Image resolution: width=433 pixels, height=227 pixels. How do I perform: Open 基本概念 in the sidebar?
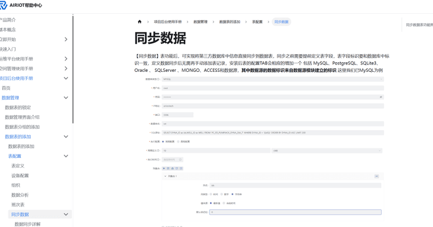coord(8,30)
